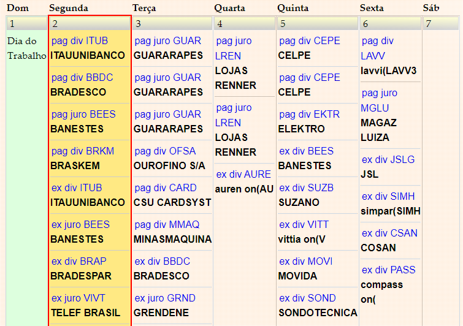The height and width of the screenshot is (326, 463).
Task: Click day number 4 header cell
Action: (245, 23)
